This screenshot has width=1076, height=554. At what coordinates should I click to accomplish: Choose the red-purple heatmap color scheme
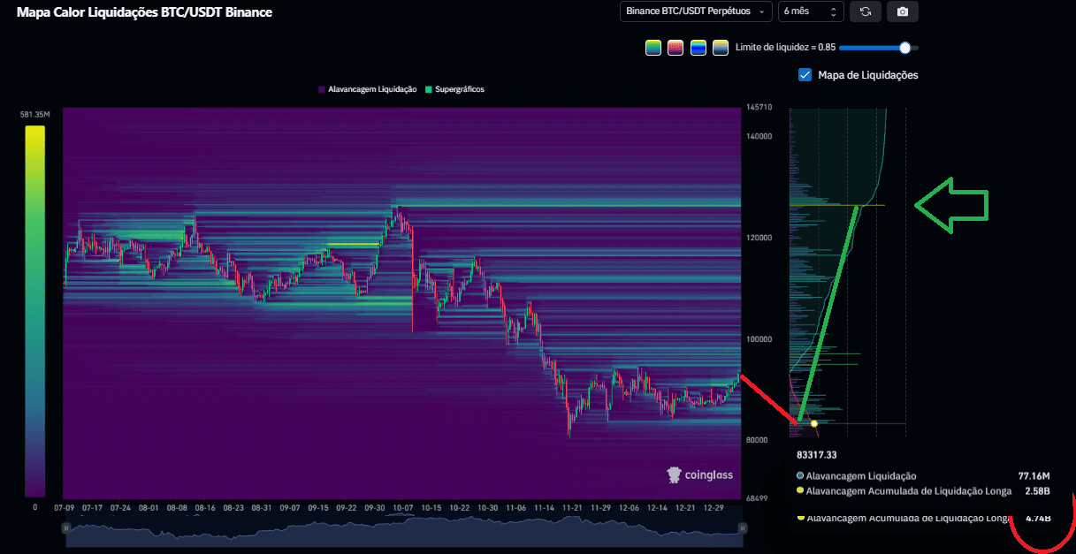pyautogui.click(x=676, y=48)
